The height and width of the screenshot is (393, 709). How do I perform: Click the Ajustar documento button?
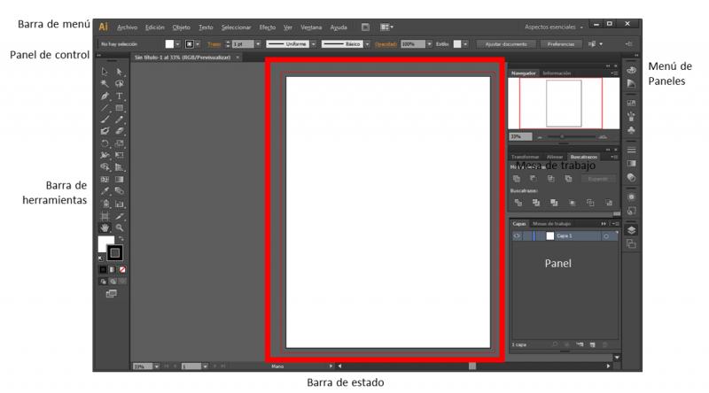502,42
